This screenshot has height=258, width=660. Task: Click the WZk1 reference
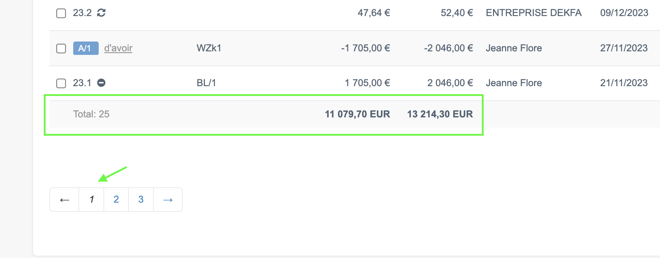209,48
